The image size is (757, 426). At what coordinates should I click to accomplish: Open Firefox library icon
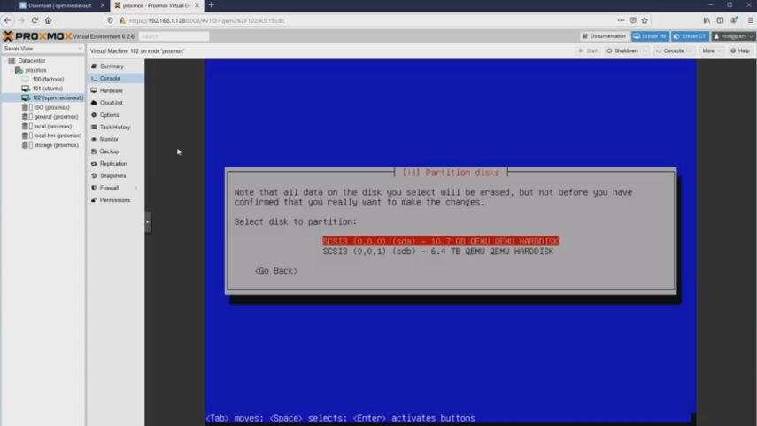(x=707, y=20)
